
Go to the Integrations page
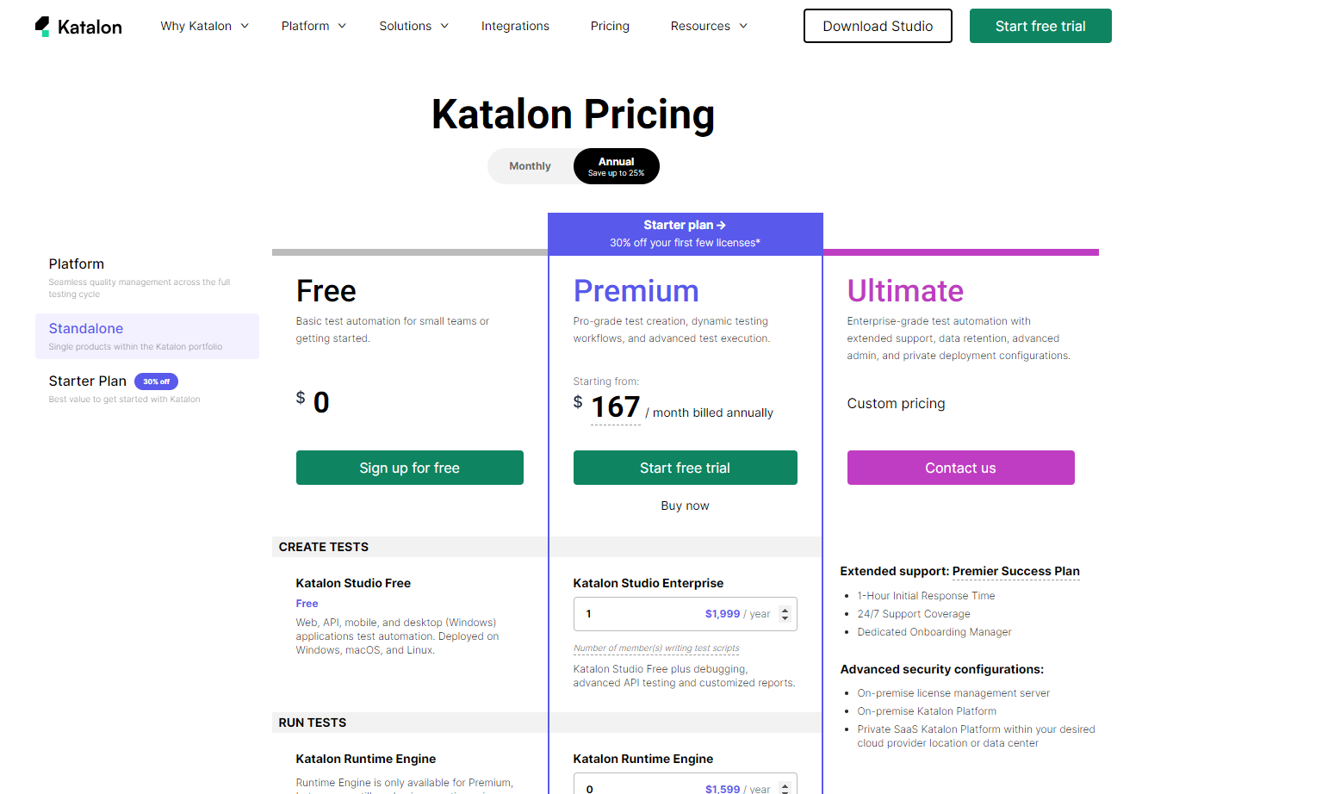(515, 26)
